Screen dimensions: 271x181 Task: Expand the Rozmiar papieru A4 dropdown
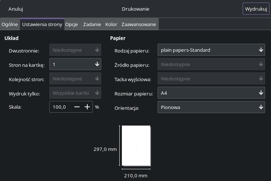tap(211, 93)
